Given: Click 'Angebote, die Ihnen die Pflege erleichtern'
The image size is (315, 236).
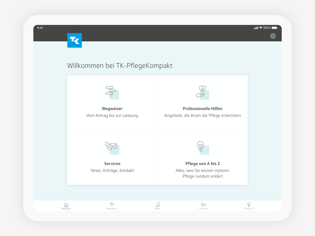Looking at the screenshot, I should click(x=203, y=115).
